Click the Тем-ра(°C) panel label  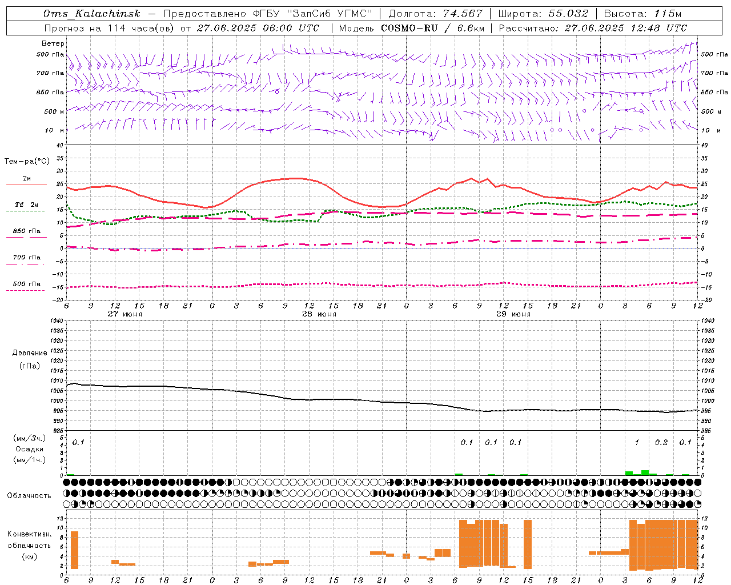27,162
